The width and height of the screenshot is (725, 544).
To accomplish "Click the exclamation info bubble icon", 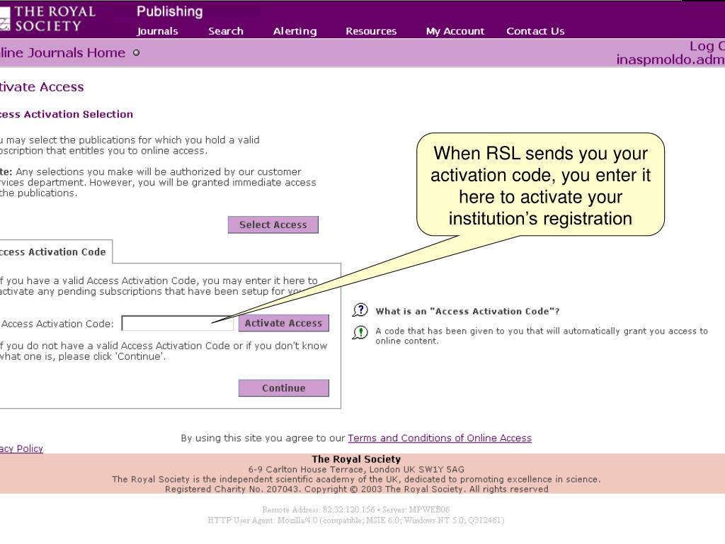I will (360, 332).
